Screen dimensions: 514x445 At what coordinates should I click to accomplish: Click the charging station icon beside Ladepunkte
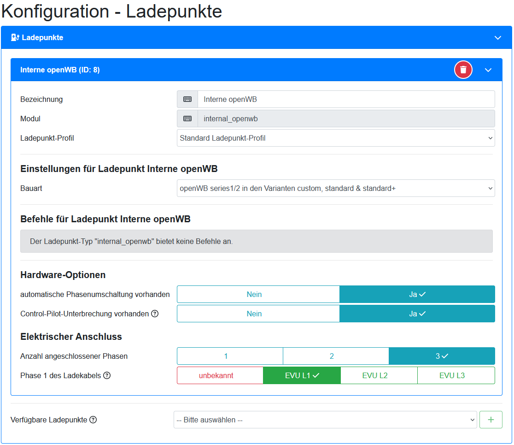click(15, 37)
